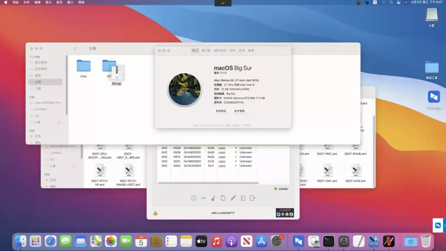The height and width of the screenshot is (251, 446).
Task: Click the info icon in Hackintool toolbar
Action: click(193, 198)
